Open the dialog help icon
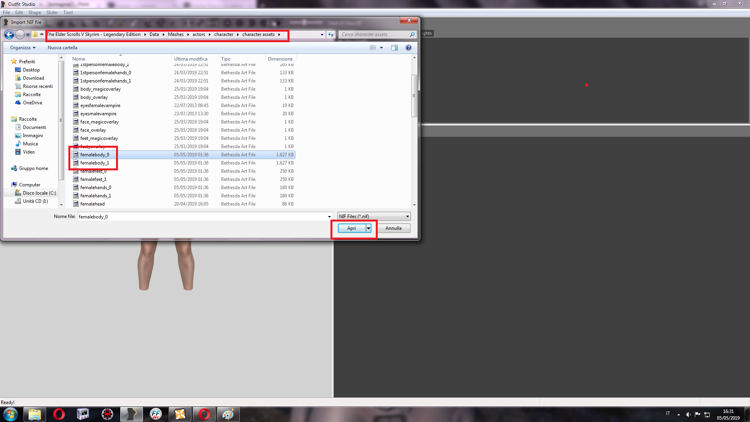Screen dimensions: 750x422 pos(409,48)
